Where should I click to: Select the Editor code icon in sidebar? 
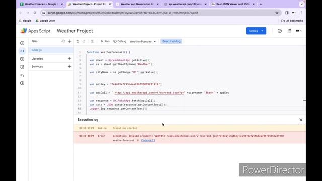pos(22,51)
